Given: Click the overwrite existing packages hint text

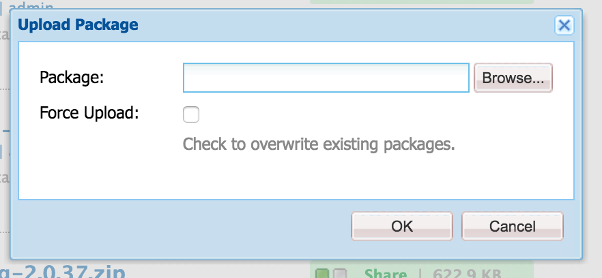Looking at the screenshot, I should pyautogui.click(x=319, y=144).
